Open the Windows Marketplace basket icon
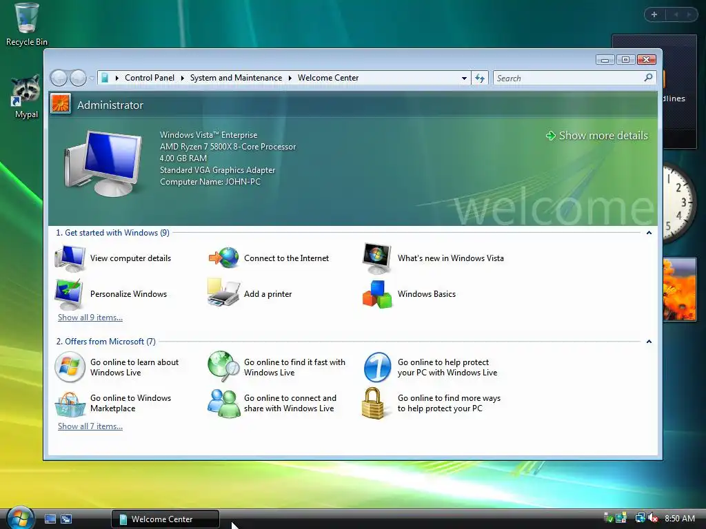Screen dimensions: 706x529 [x=70, y=404]
